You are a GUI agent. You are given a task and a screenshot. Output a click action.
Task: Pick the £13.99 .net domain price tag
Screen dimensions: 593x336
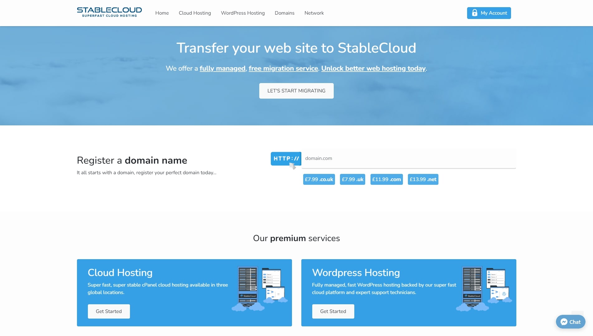pyautogui.click(x=423, y=180)
